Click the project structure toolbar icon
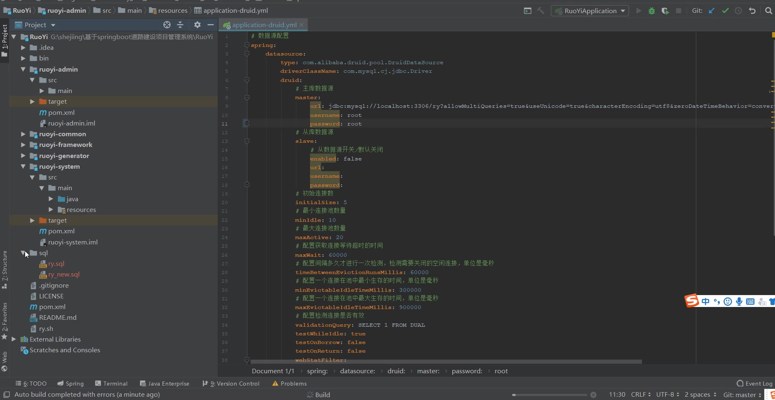The height and width of the screenshot is (400, 775). click(528, 11)
